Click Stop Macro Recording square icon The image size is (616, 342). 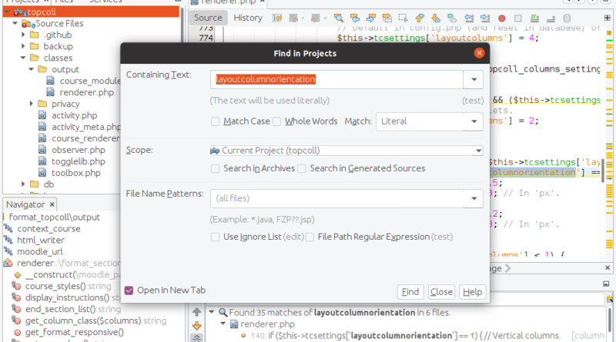click(517, 18)
